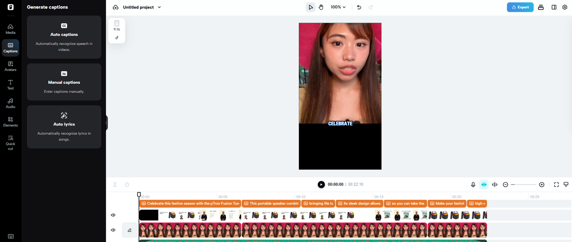Click the 00:10 mark on the timeline ruler

point(301,196)
